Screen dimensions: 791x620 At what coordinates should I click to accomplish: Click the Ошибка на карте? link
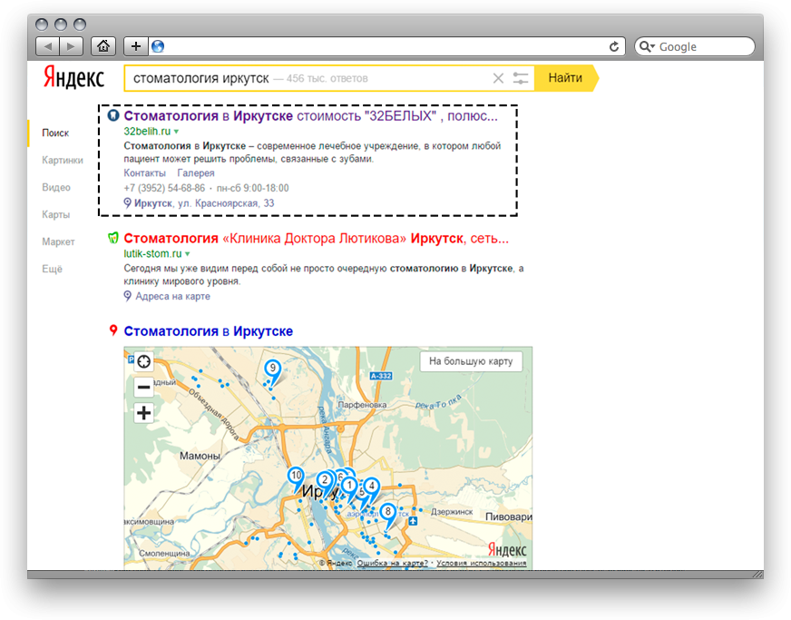click(x=393, y=563)
